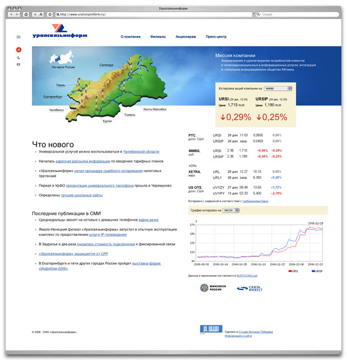Click the red circular icon in left sidebar

[18, 50]
